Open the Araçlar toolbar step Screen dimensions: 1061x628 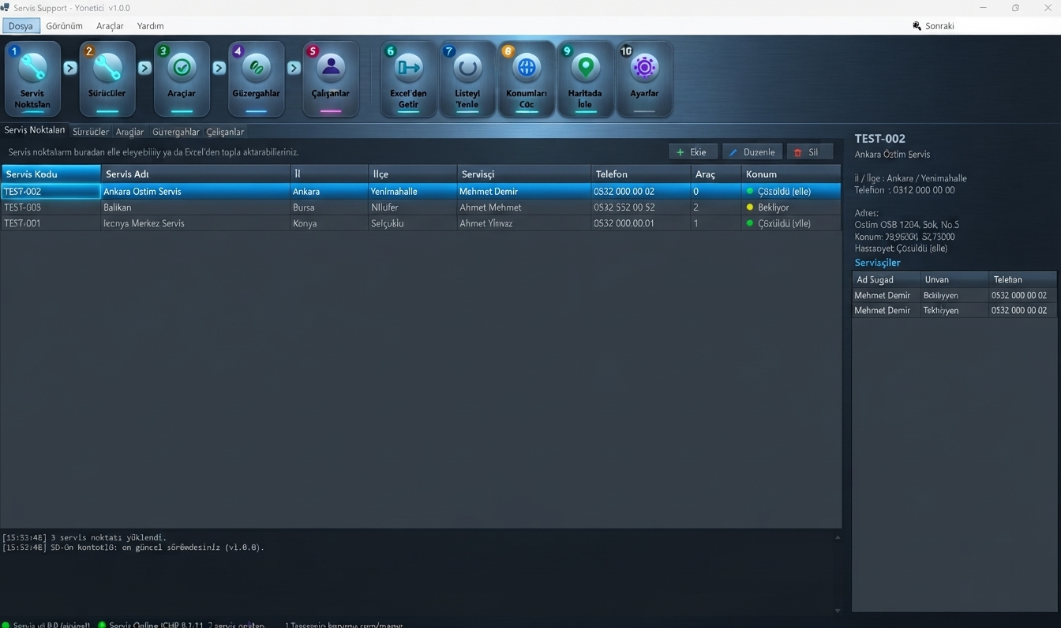coord(182,78)
